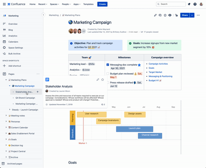The width and height of the screenshot is (206, 168).
Task: Click the +3 contributors avatar badge
Action: coord(83,31)
